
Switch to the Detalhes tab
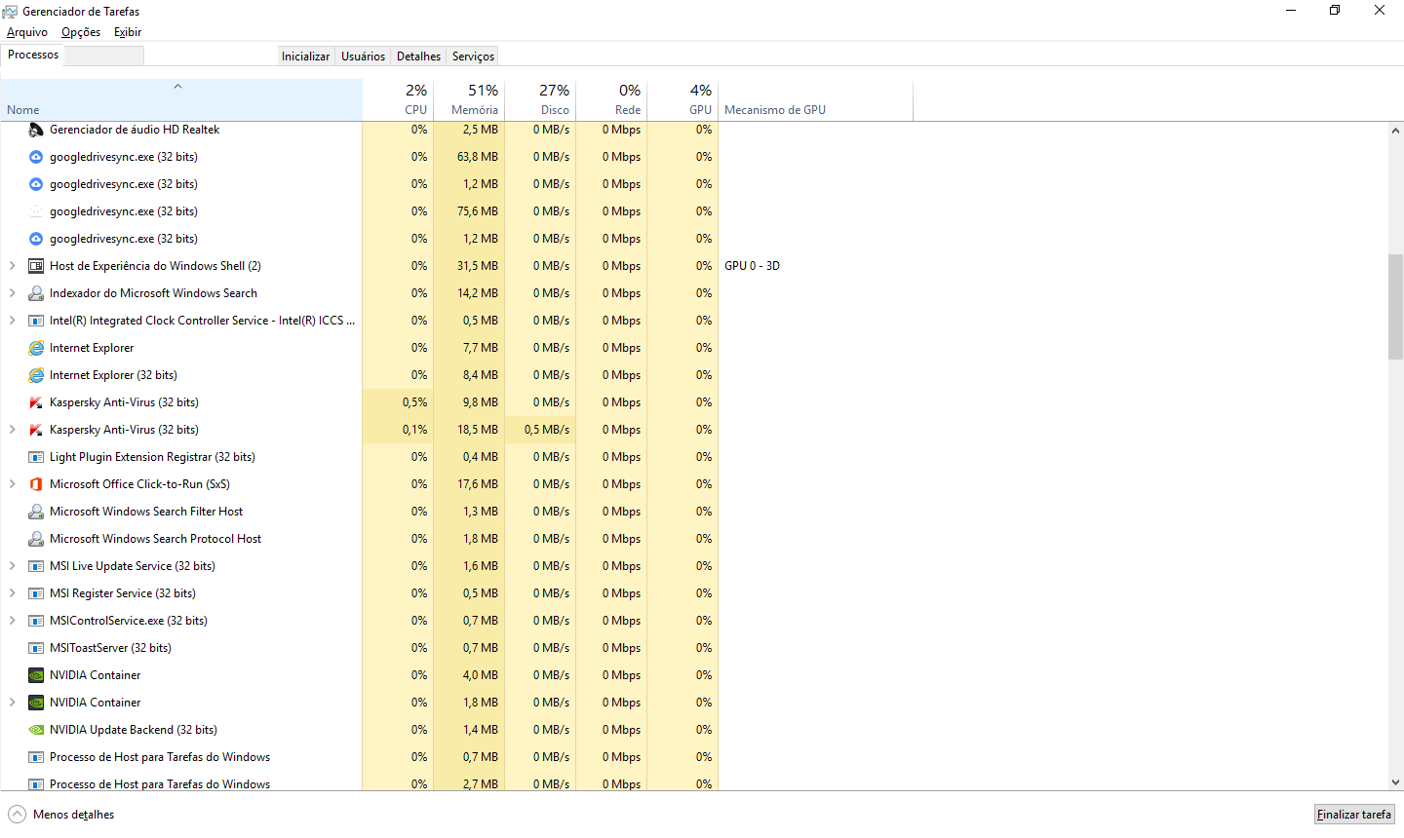(419, 57)
